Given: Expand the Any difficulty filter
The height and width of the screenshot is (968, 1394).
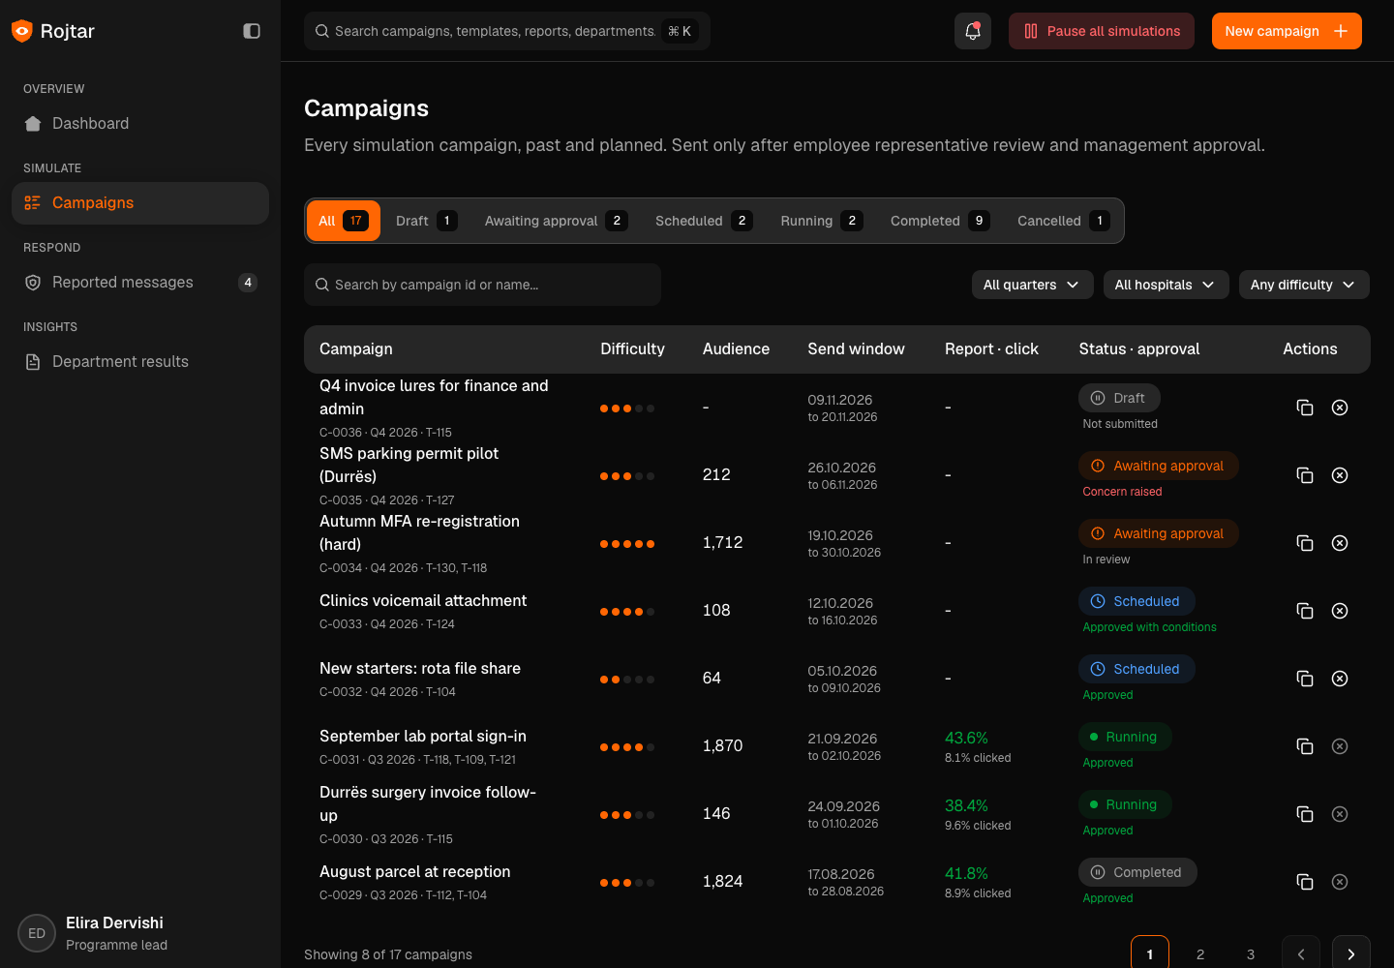Looking at the screenshot, I should [x=1304, y=285].
